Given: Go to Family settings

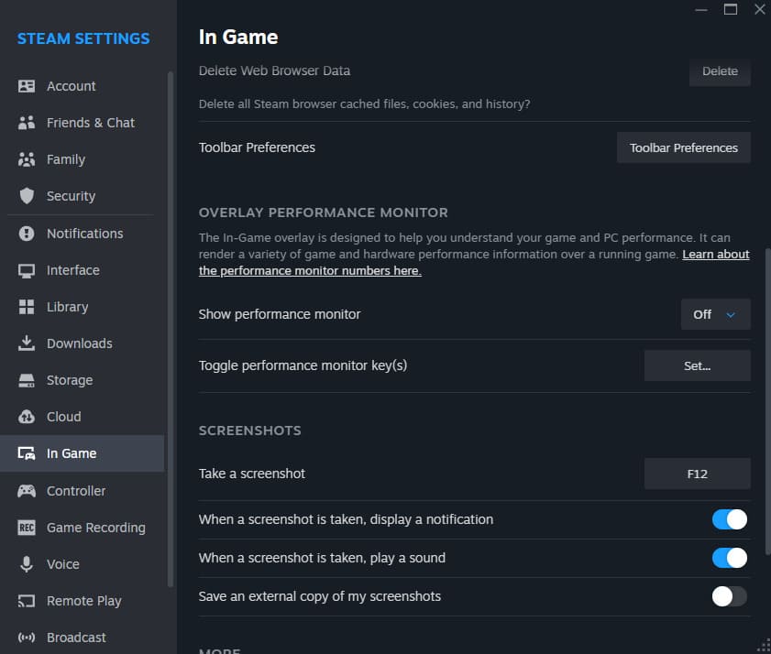Looking at the screenshot, I should [x=83, y=159].
